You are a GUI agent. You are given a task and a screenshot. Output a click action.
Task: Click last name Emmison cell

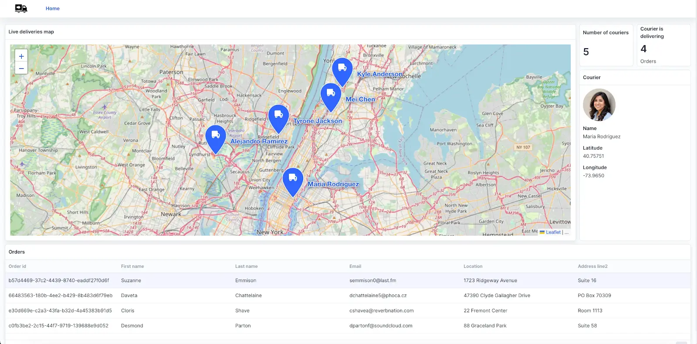click(x=246, y=281)
